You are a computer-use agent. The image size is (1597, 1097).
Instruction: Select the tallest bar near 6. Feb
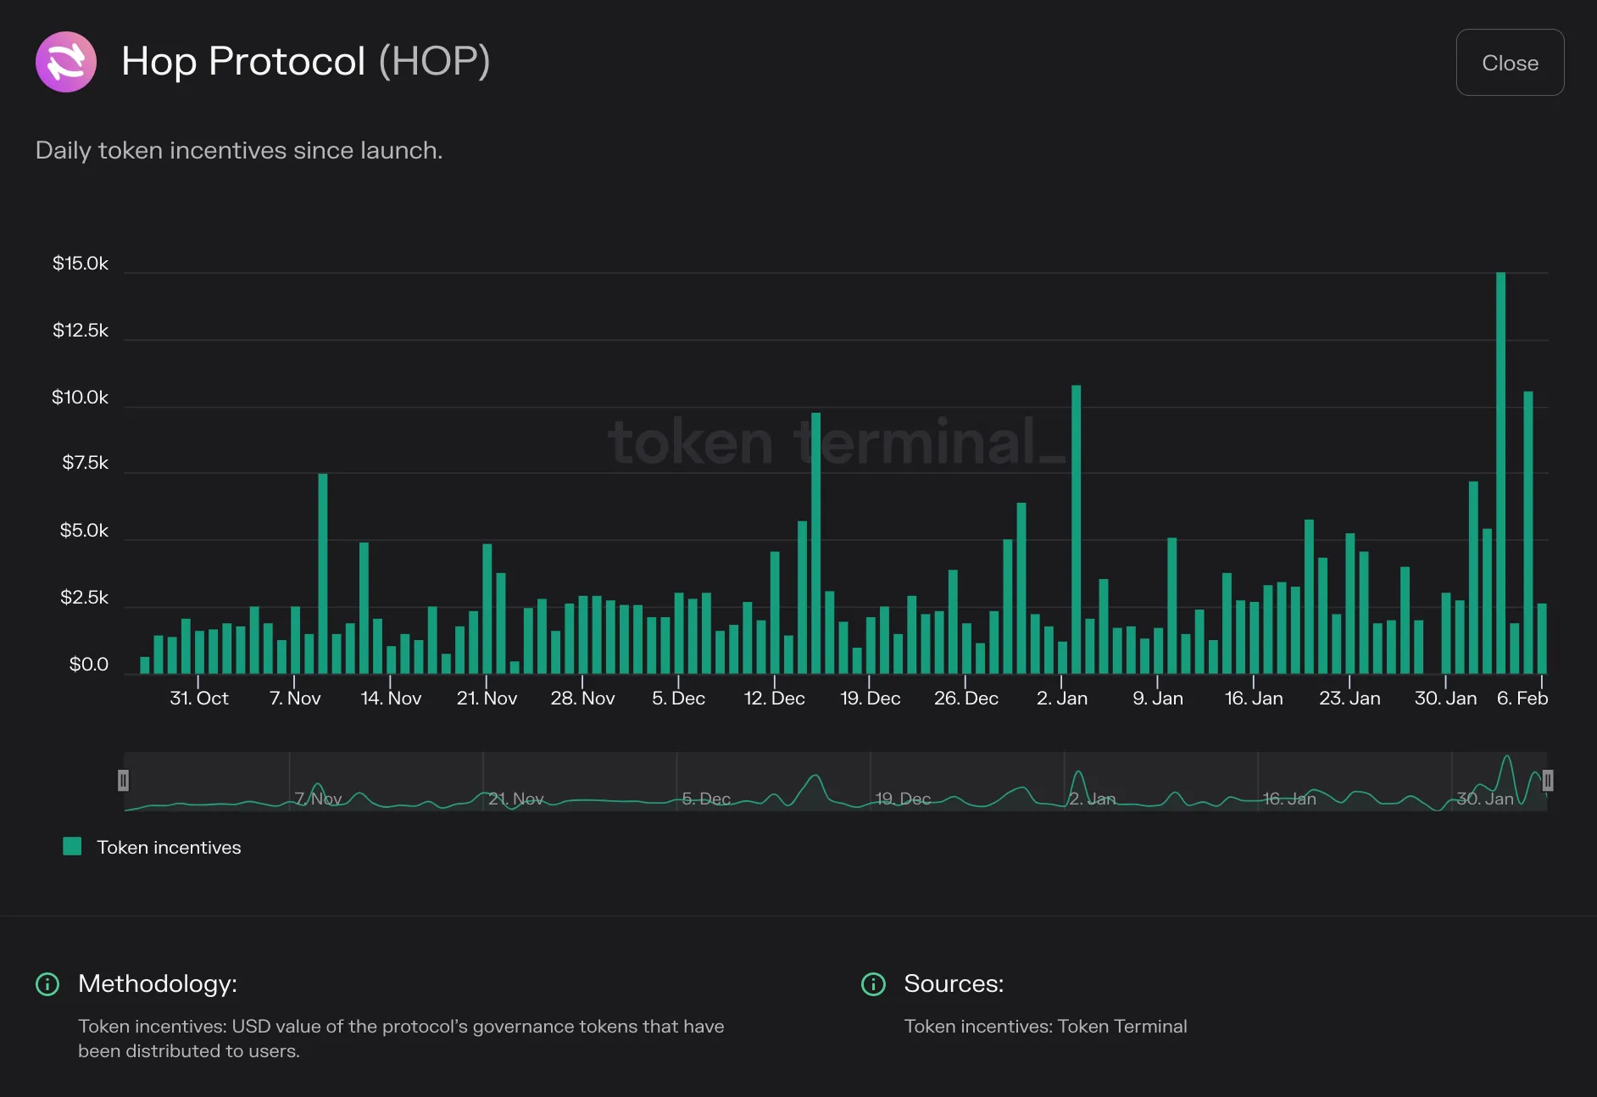click(1500, 473)
